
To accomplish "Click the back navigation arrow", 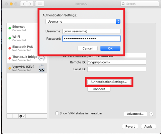I will click(x=24, y=4).
